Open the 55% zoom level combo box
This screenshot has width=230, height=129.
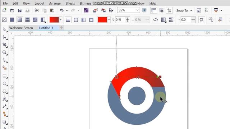tap(129, 10)
